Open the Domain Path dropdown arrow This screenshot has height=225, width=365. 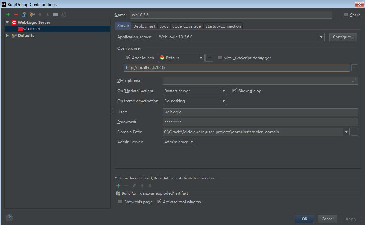[346, 132]
